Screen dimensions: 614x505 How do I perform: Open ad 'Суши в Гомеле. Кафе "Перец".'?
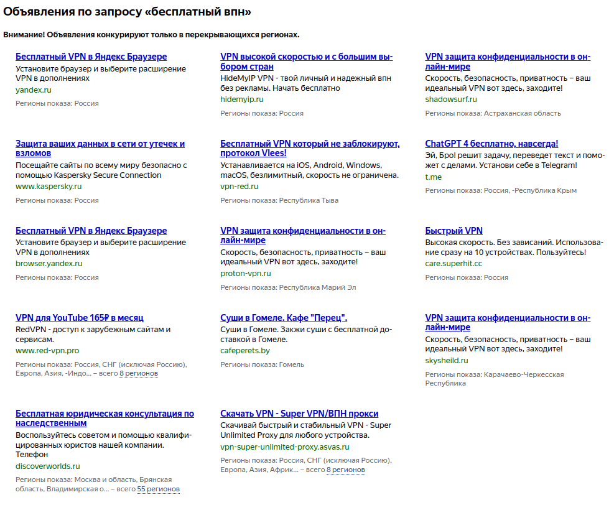[284, 318]
